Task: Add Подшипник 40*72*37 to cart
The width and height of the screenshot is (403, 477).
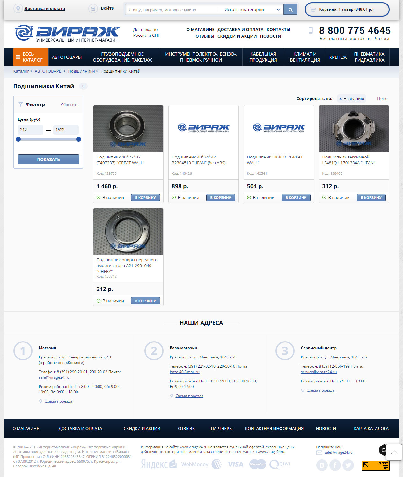Action: [x=145, y=198]
